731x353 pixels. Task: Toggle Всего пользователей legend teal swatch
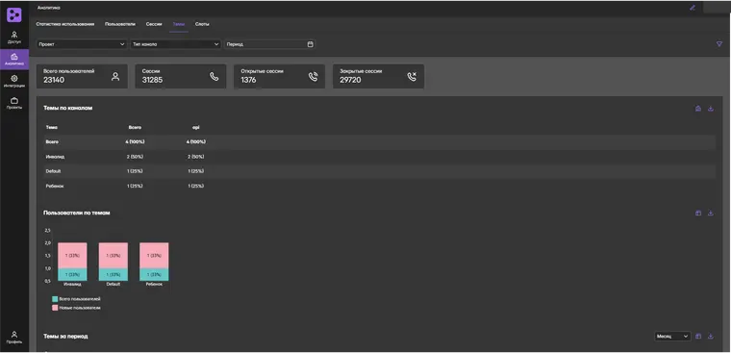coord(55,299)
